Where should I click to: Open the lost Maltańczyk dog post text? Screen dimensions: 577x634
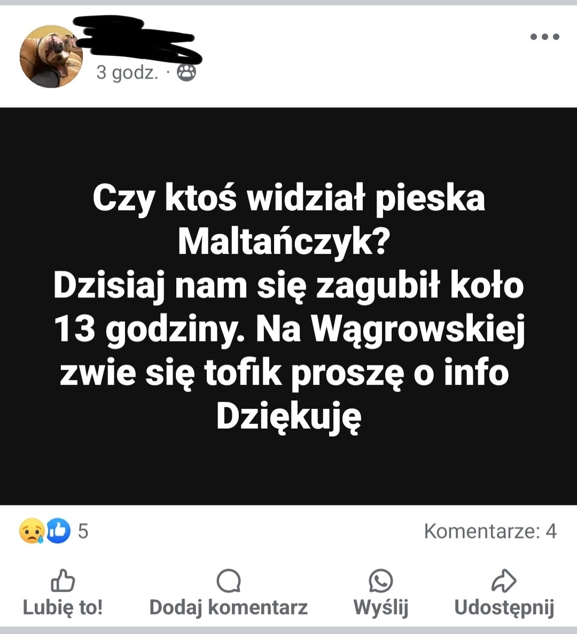[288, 306]
